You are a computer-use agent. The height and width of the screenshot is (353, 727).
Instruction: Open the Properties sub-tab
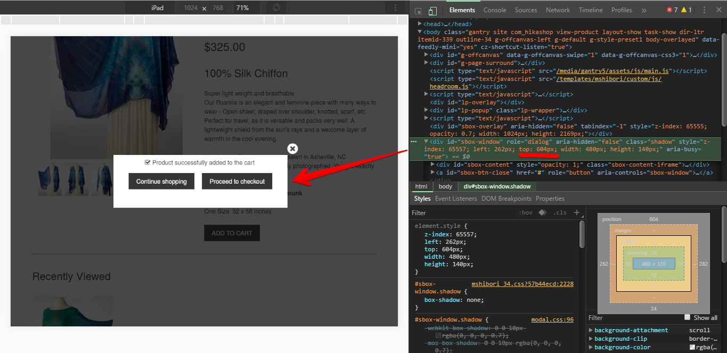click(x=550, y=199)
